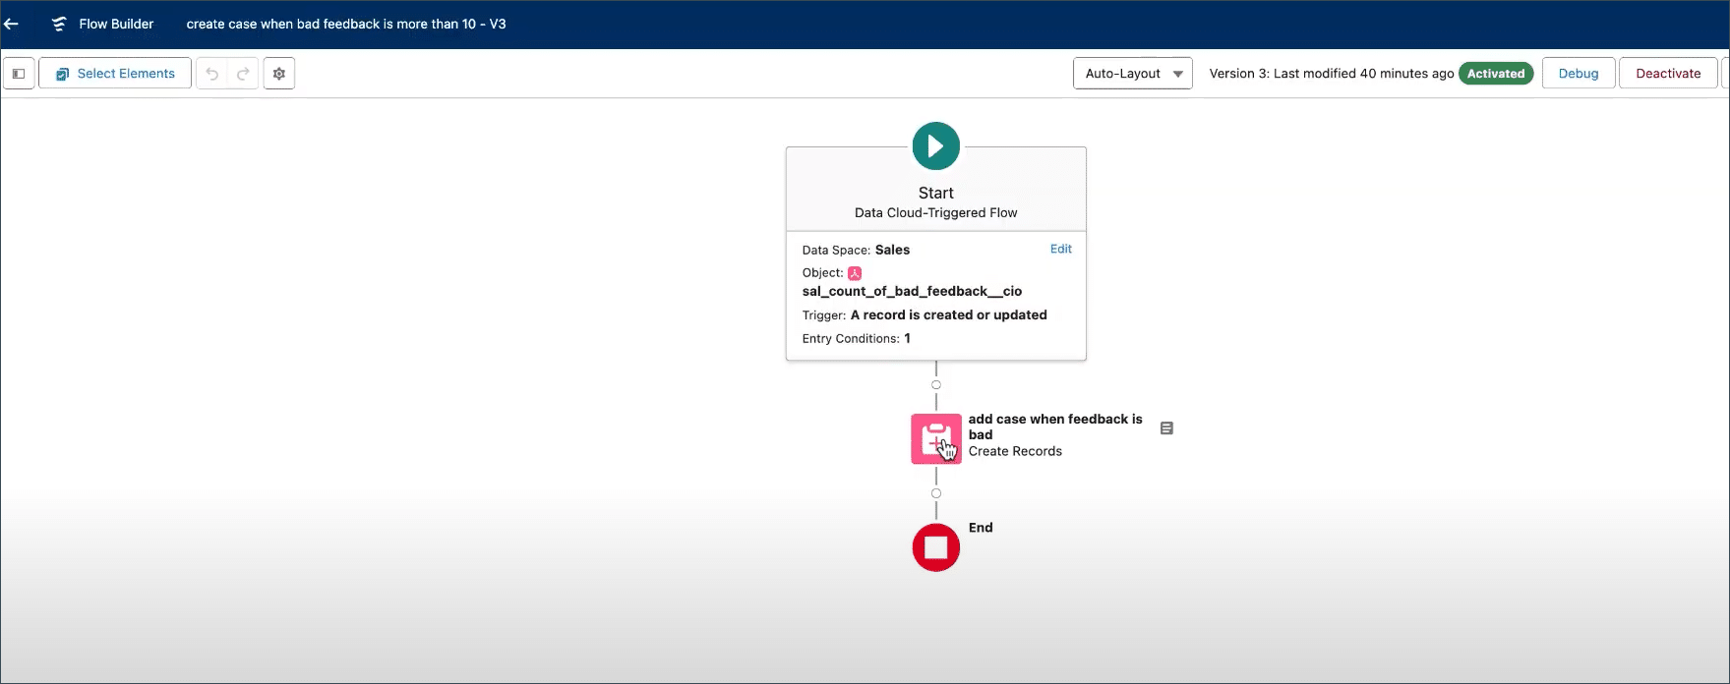Click 'A record is created or updated' trigger
The image size is (1730, 684).
[x=948, y=314]
